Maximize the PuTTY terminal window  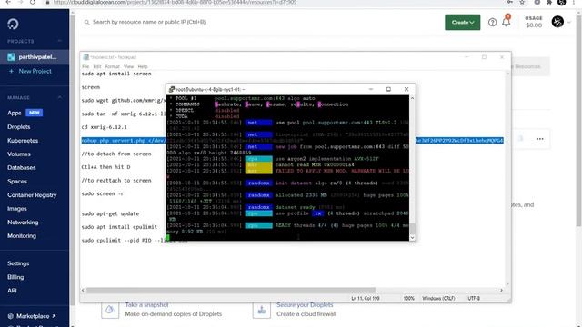[x=388, y=89]
